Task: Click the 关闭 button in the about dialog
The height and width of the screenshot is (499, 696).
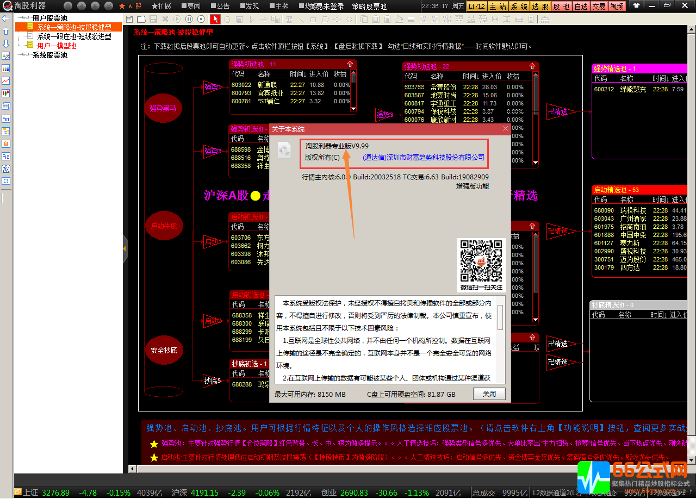Action: pyautogui.click(x=489, y=394)
